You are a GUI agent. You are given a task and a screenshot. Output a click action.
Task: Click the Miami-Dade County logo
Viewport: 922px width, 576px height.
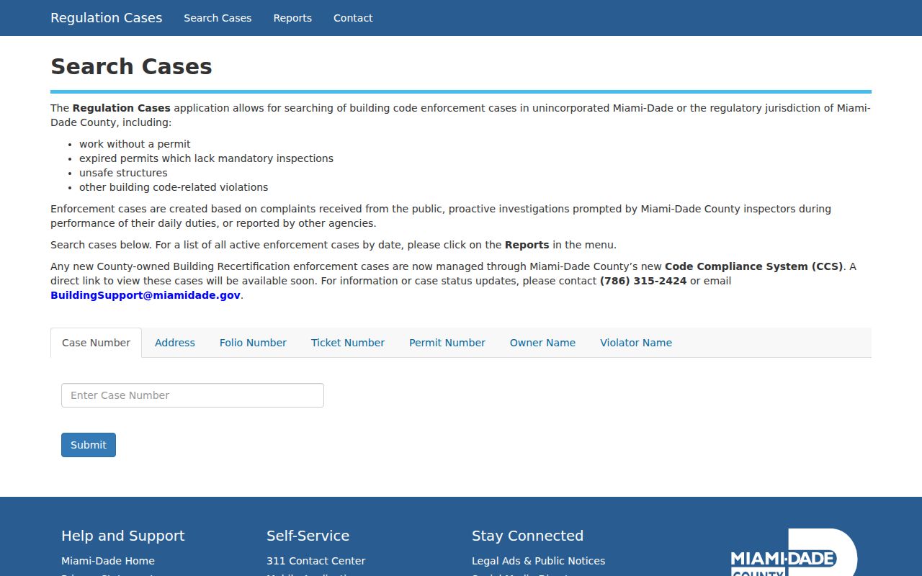(794, 553)
